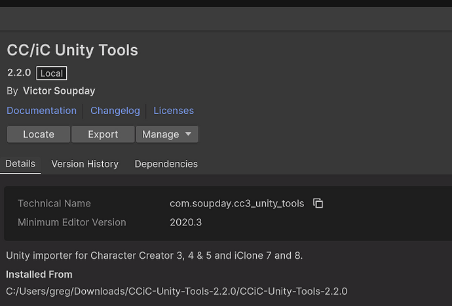The height and width of the screenshot is (306, 452).
Task: Open the Documentation link
Action: (41, 111)
